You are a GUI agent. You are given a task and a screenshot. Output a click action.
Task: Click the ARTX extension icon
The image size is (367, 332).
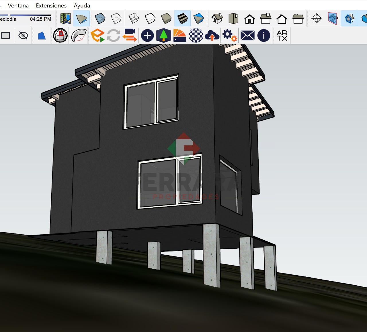(x=282, y=36)
